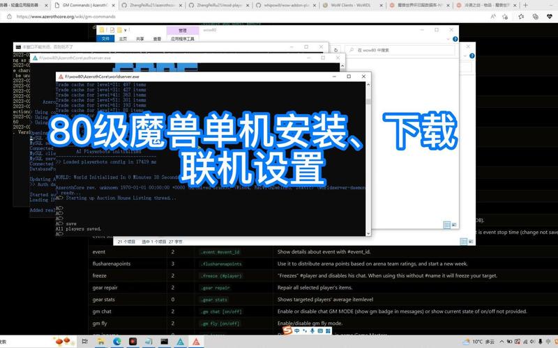Click the 在 wow80 中搜索 search box
This screenshot has height=348, width=558.
[x=400, y=50]
